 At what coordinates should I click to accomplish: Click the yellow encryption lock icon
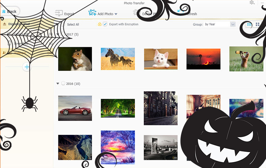tap(100, 24)
